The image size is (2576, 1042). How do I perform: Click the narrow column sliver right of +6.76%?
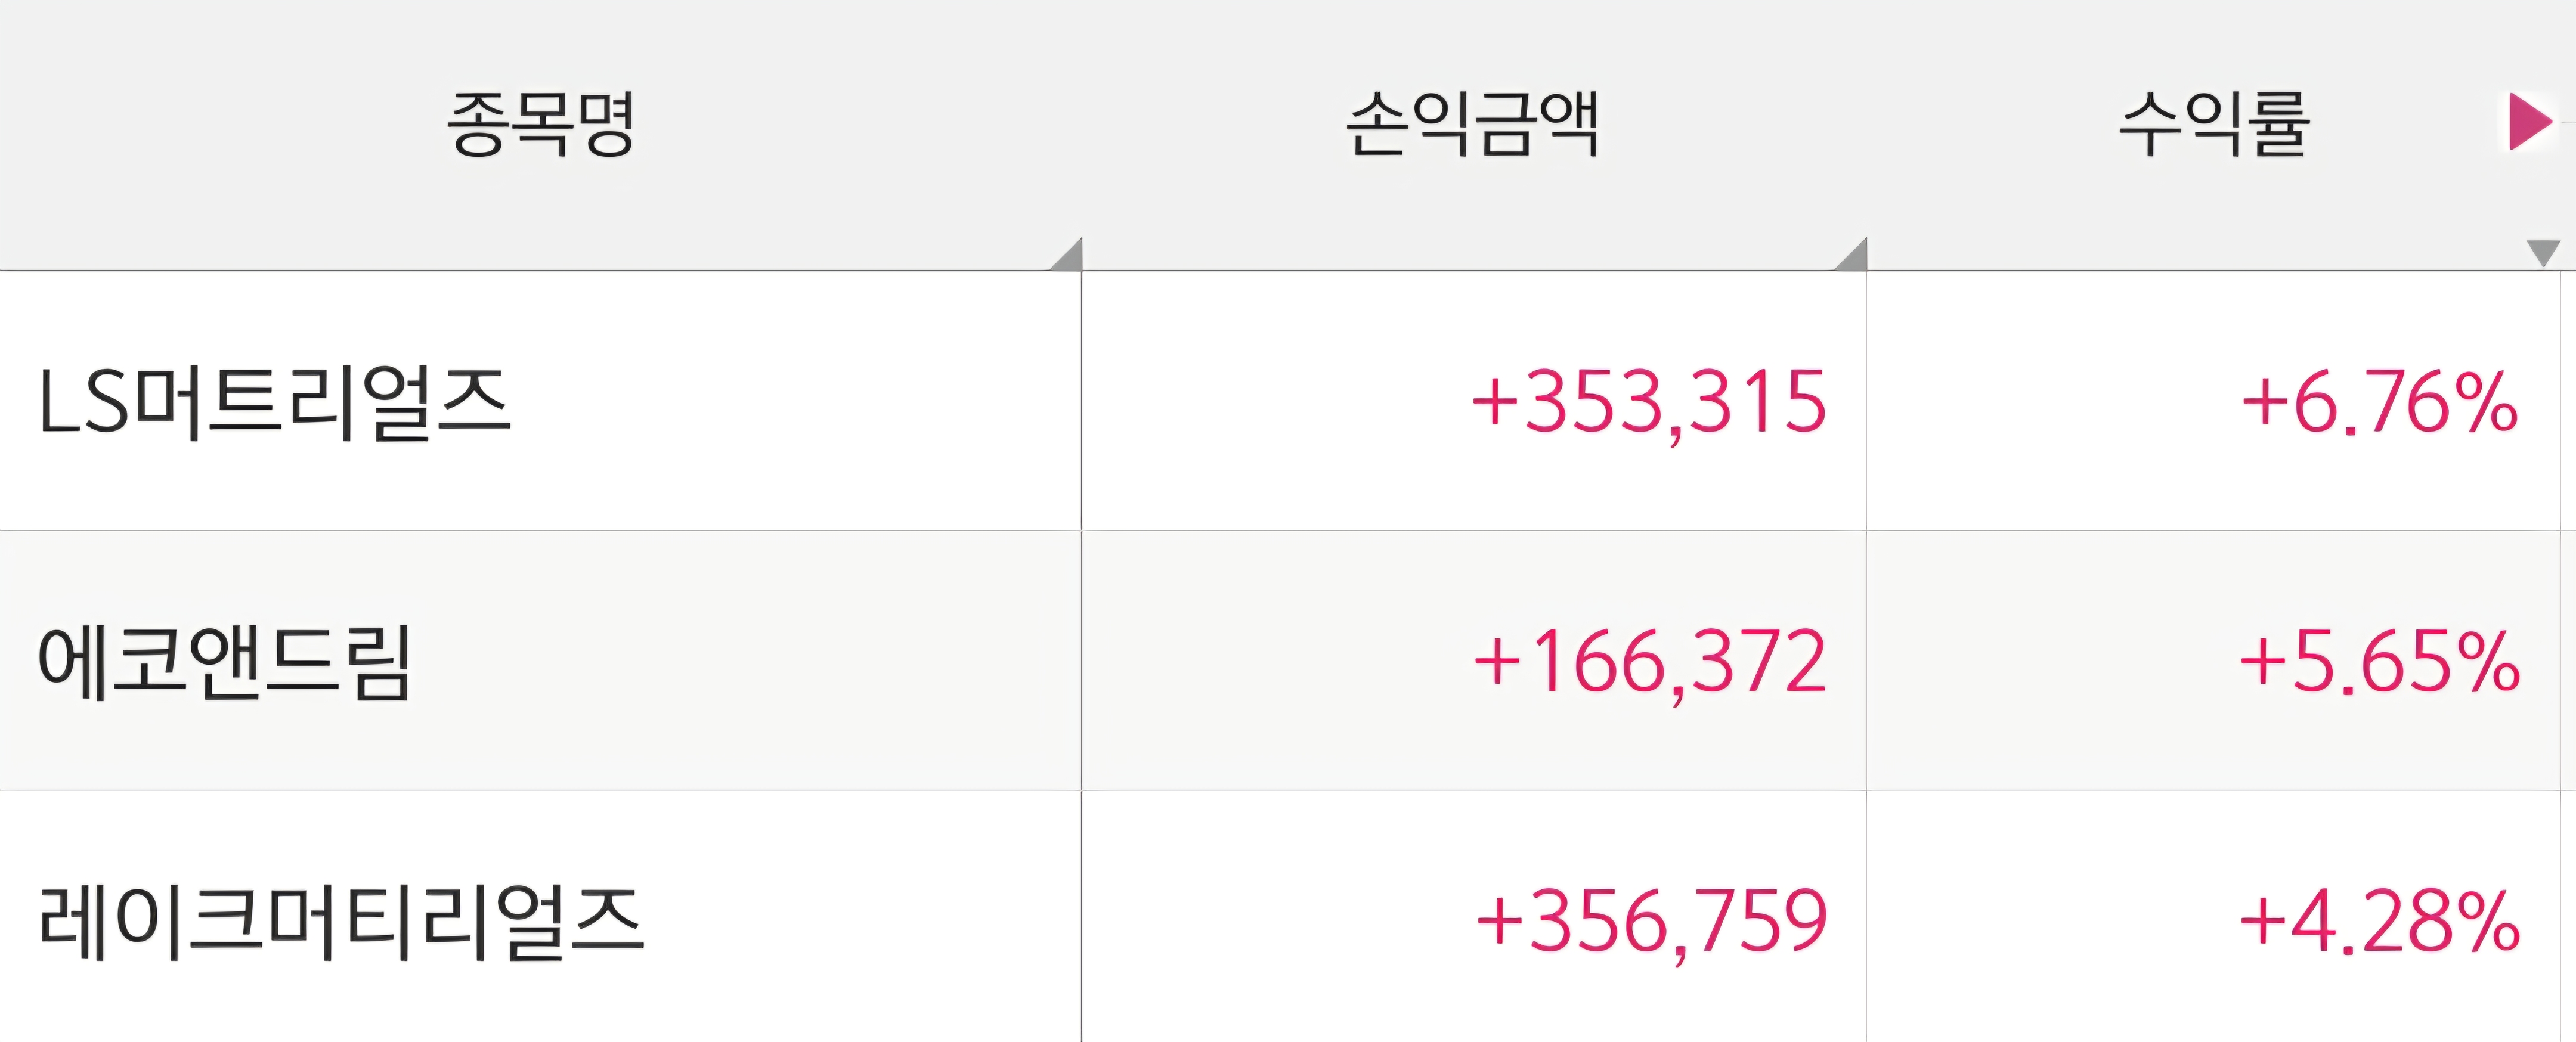pos(2568,402)
